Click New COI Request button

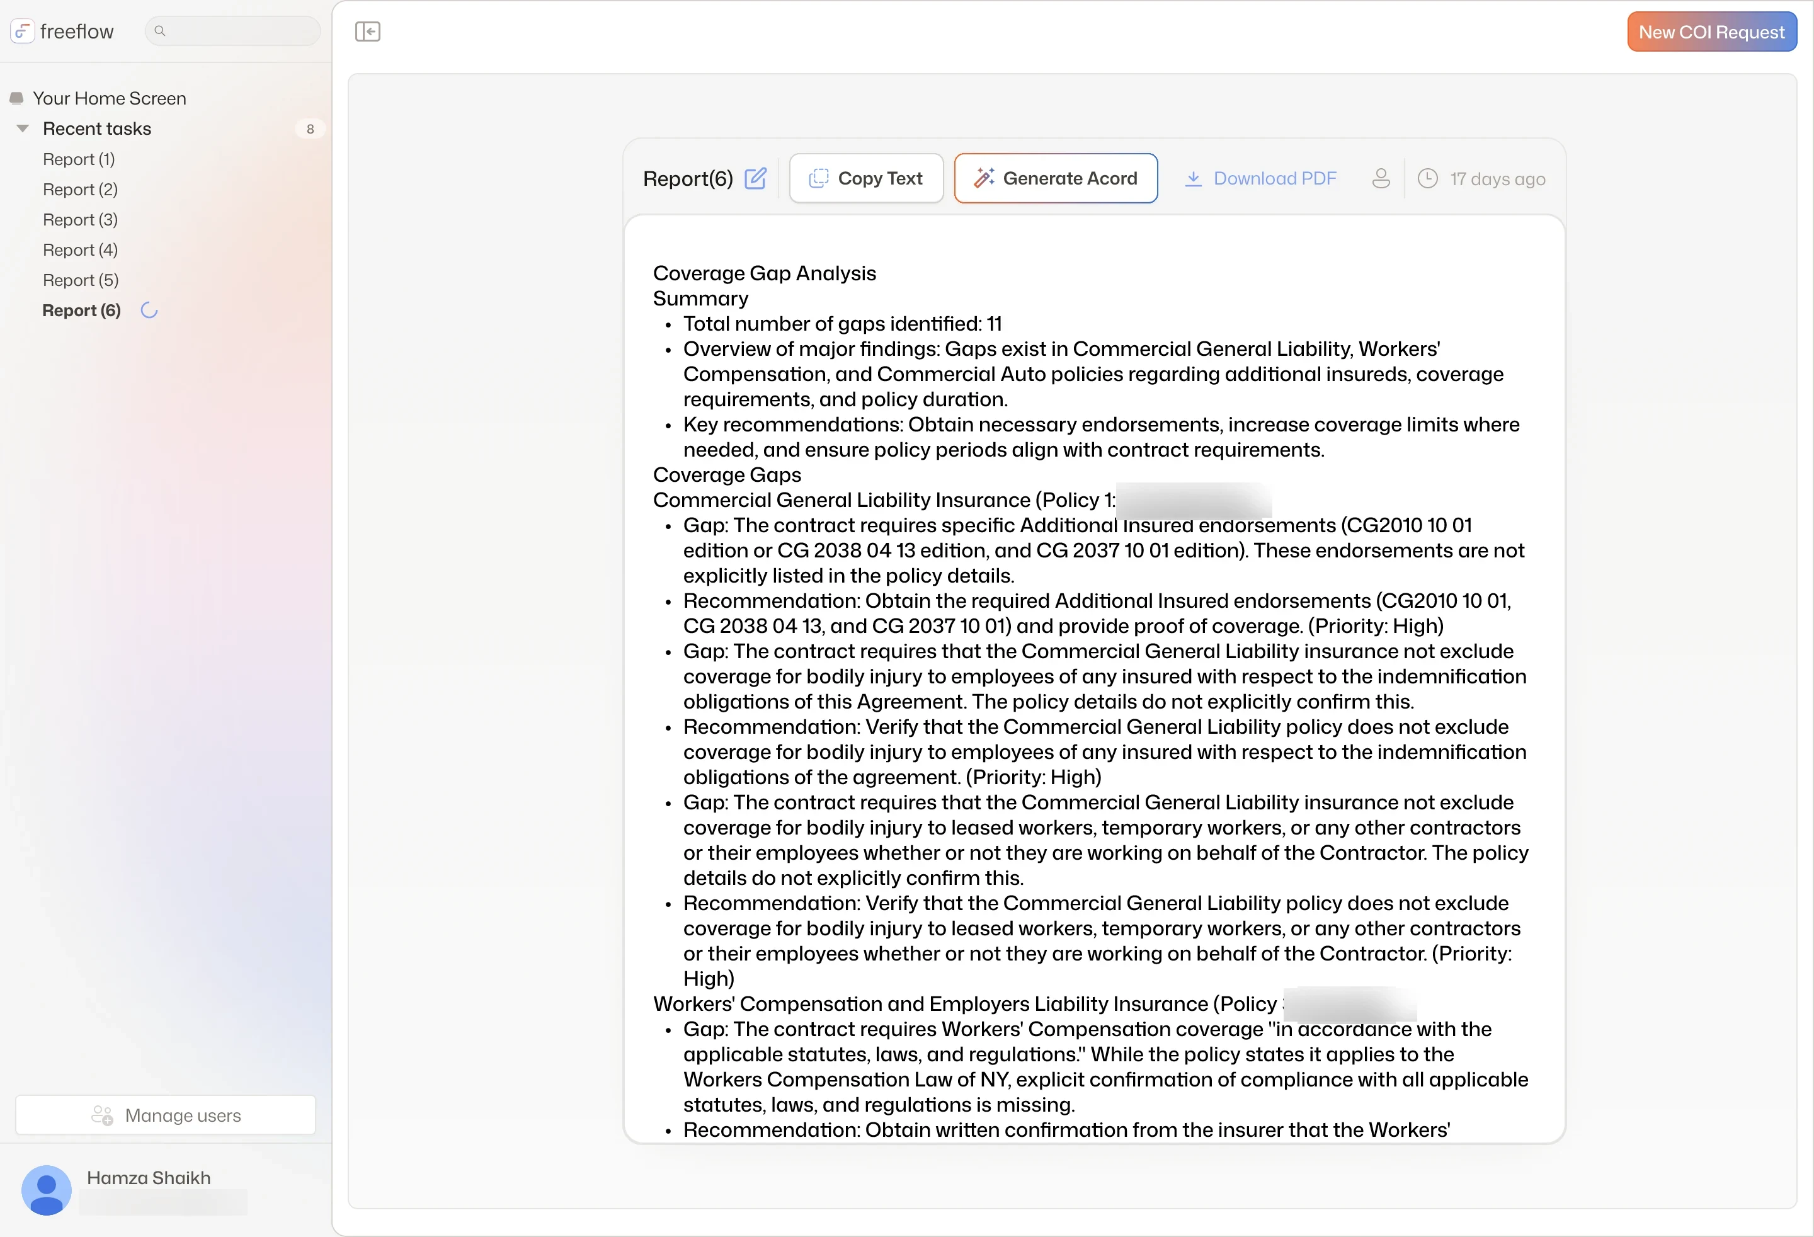pos(1712,32)
